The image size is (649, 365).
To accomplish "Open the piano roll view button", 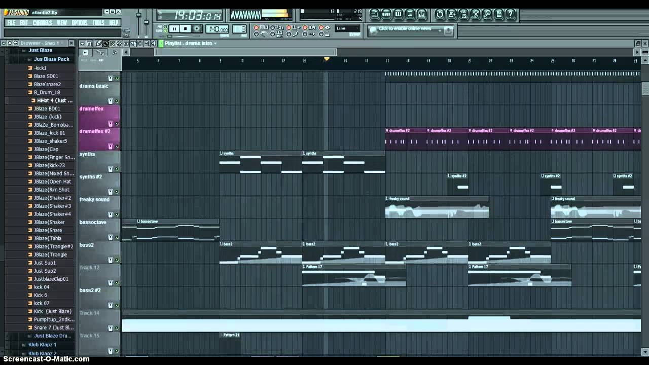I will pyautogui.click(x=398, y=14).
